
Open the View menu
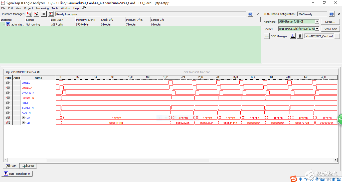coord(19,8)
